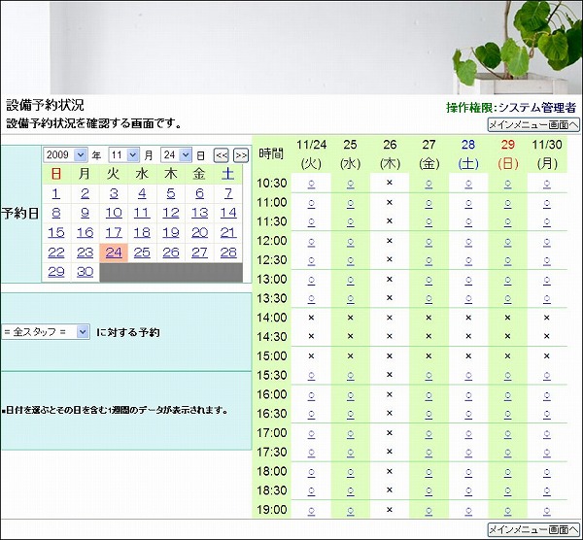
Task: Select calendar date 30
Action: tap(85, 272)
